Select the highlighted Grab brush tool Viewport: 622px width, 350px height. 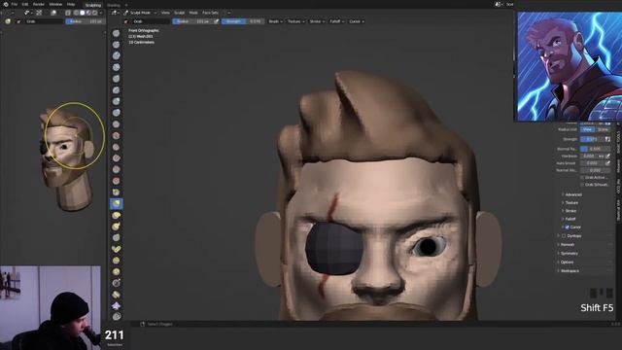pyautogui.click(x=117, y=204)
